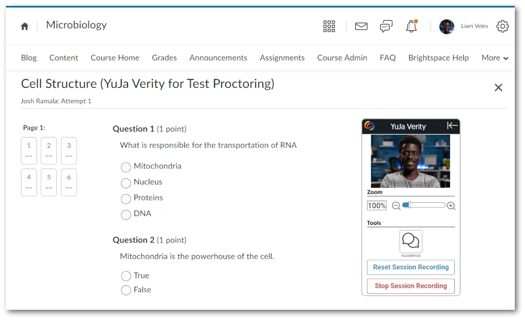Select True for Question 2
The image size is (525, 320).
(x=126, y=276)
